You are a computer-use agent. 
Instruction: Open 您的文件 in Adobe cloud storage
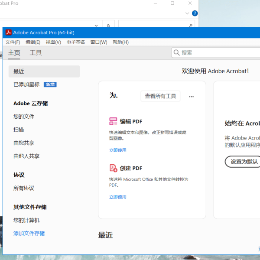click(24, 117)
